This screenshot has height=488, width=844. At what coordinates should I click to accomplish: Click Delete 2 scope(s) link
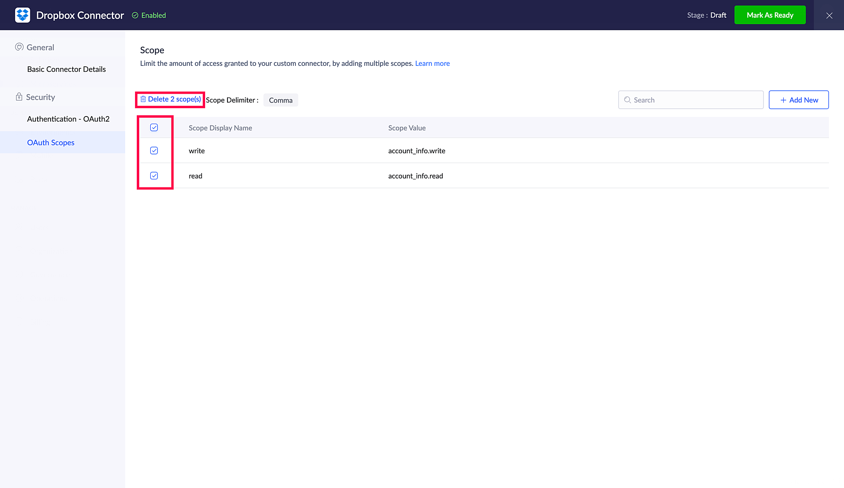point(174,99)
